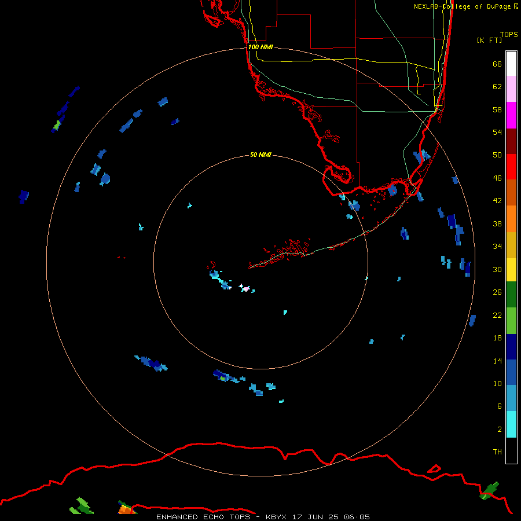Click the dark green legend swatch
Image resolution: width=521 pixels, height=521 pixels.
click(x=511, y=295)
